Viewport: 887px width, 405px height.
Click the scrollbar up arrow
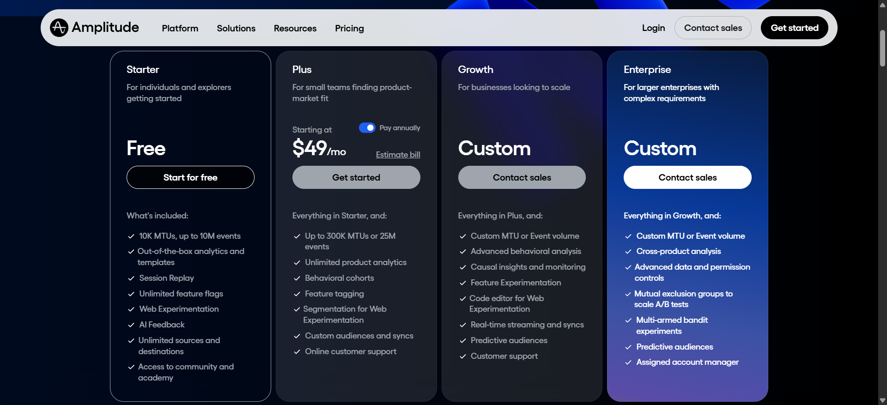[x=882, y=5]
